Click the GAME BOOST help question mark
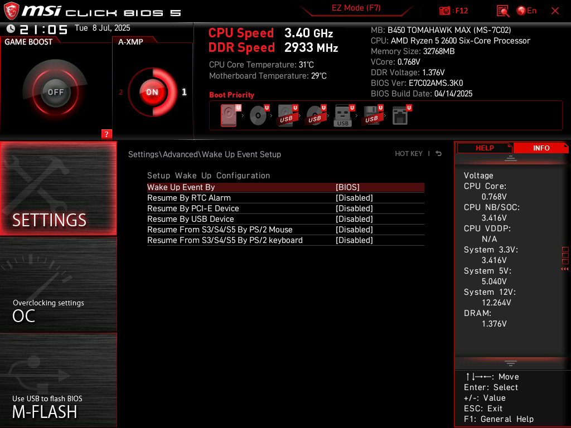Viewport: 571px width, 428px height. coord(107,134)
